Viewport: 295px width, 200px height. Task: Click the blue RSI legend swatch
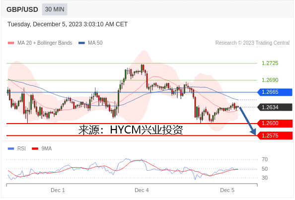pos(11,149)
